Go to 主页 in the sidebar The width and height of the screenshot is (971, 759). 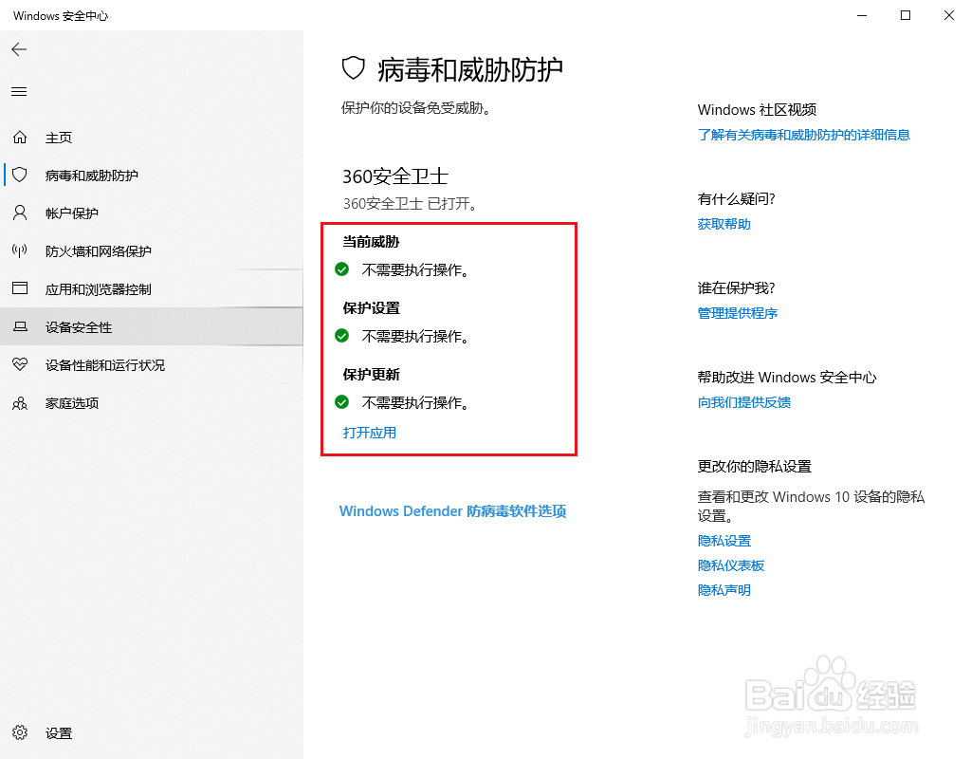point(152,137)
